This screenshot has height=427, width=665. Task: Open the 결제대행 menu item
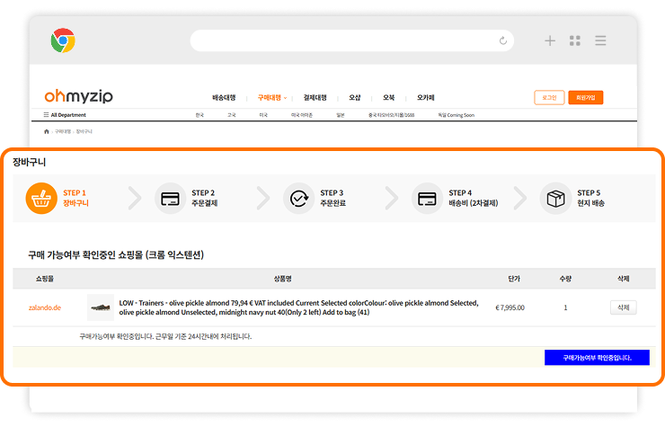315,97
